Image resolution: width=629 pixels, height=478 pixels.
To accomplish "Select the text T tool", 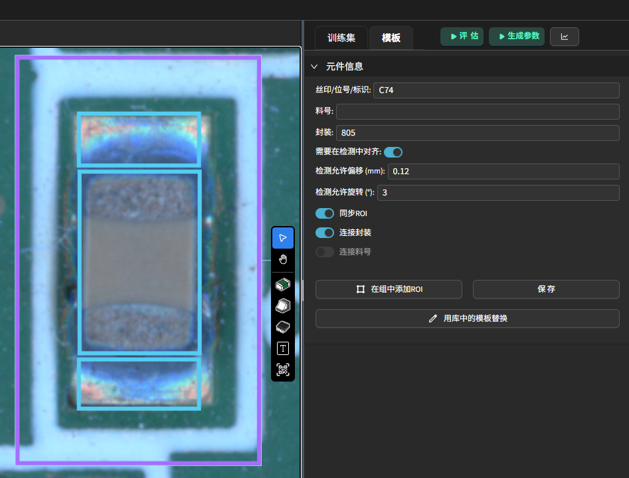I will (x=283, y=348).
